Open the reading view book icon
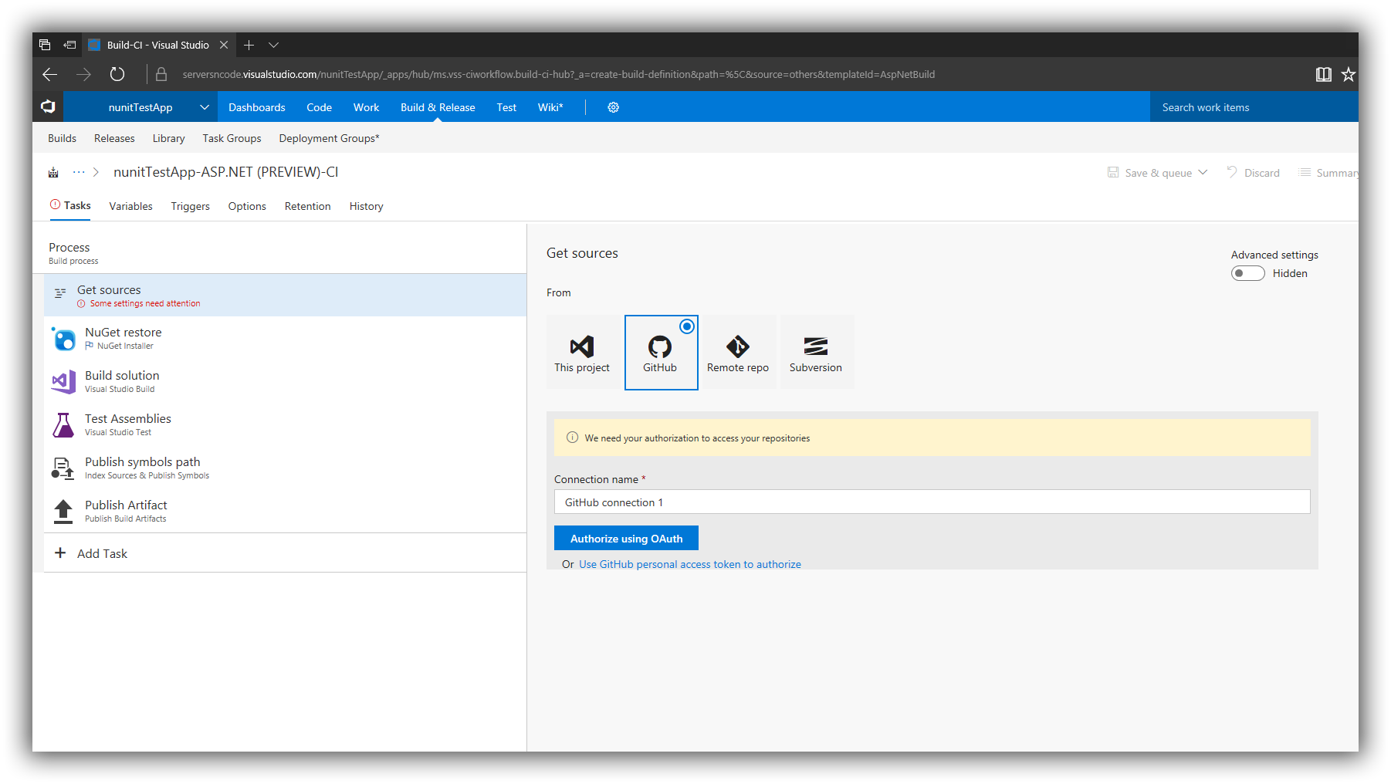The height and width of the screenshot is (784, 1391). tap(1323, 74)
